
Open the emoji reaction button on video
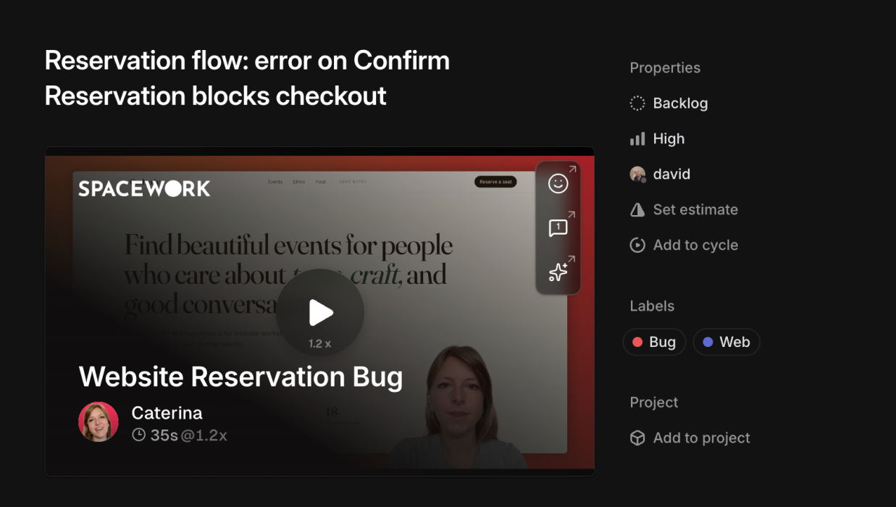click(558, 183)
